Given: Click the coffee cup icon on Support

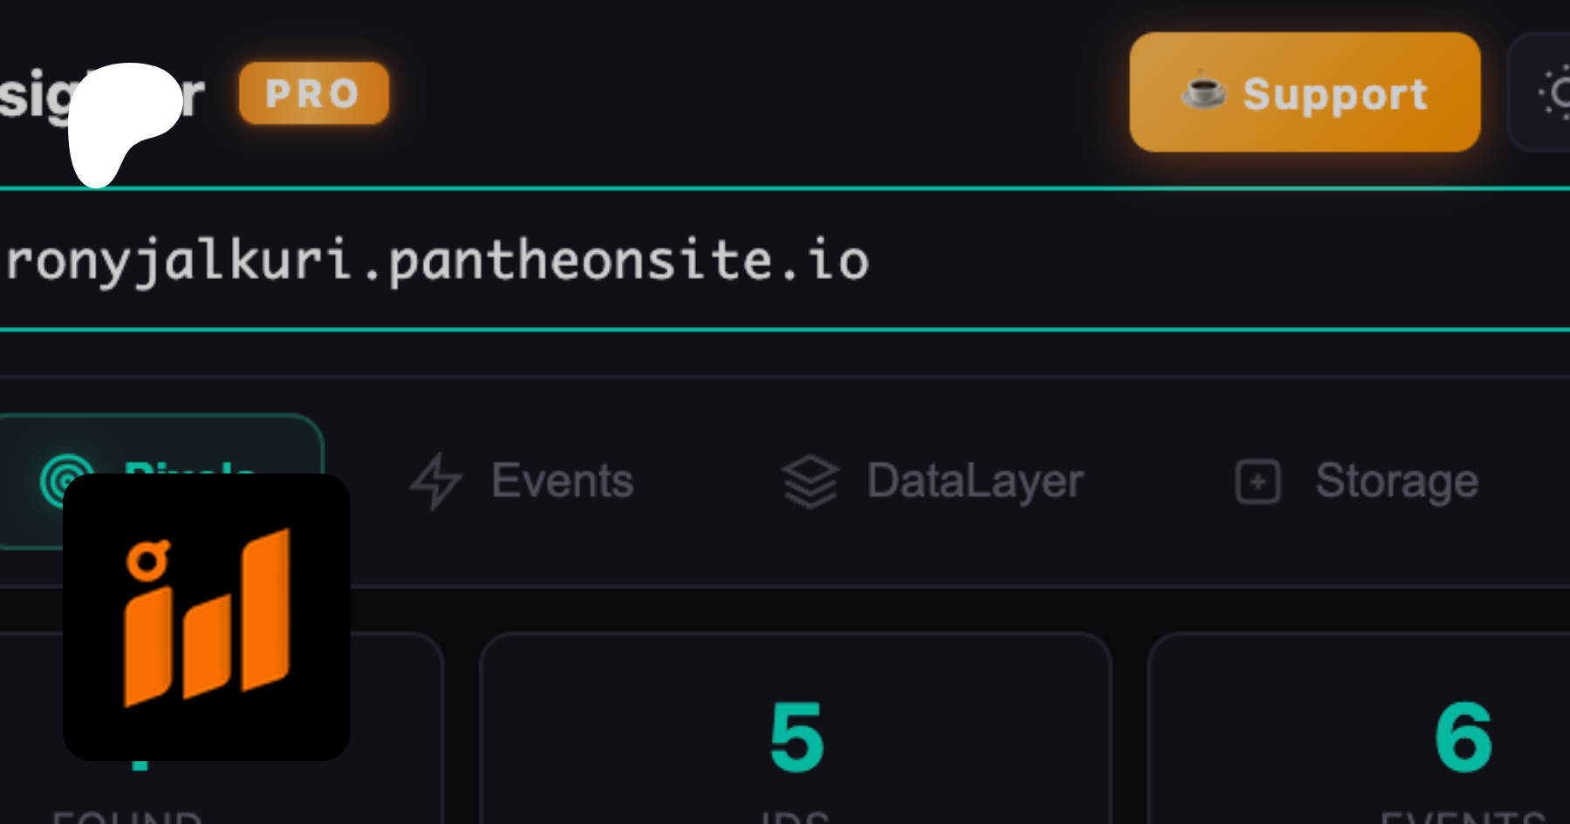Looking at the screenshot, I should click(x=1203, y=91).
